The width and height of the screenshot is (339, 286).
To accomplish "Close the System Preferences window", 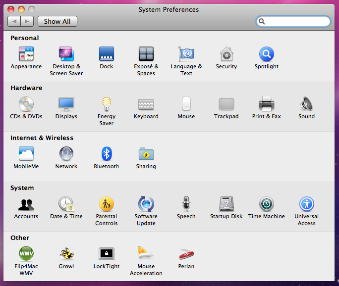I will click(x=11, y=9).
